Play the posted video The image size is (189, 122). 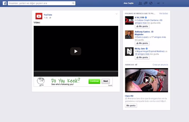(x=76, y=51)
